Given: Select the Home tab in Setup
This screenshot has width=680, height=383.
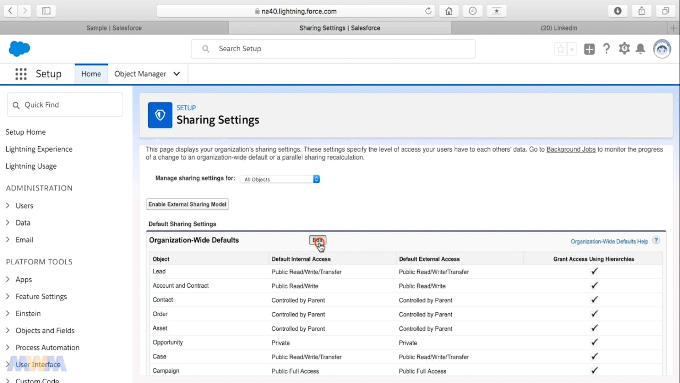Looking at the screenshot, I should [91, 74].
